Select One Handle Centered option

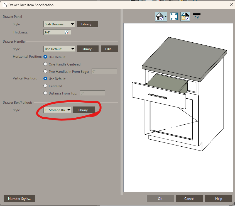(x=46, y=64)
